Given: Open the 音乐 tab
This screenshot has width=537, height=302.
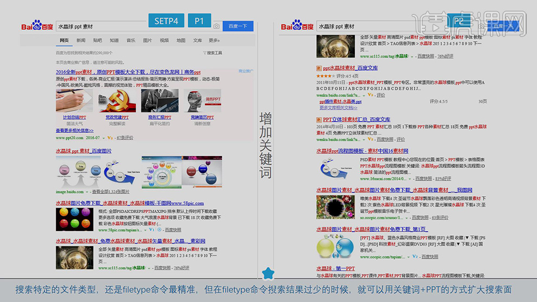Looking at the screenshot, I should 131,41.
